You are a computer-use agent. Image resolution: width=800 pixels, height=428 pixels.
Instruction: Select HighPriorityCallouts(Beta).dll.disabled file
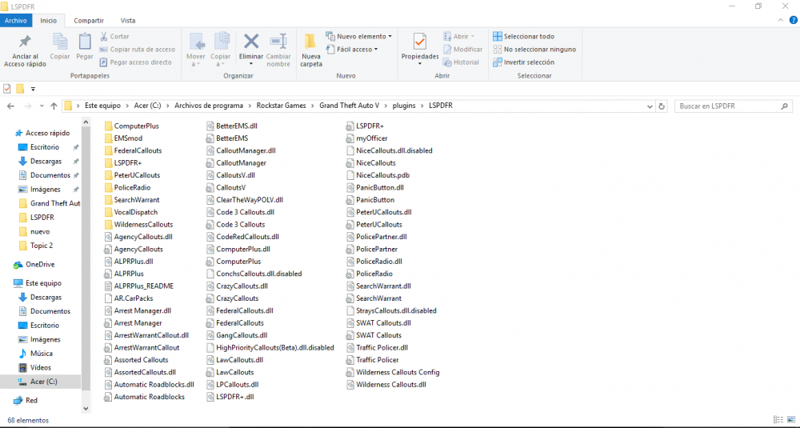(270, 347)
